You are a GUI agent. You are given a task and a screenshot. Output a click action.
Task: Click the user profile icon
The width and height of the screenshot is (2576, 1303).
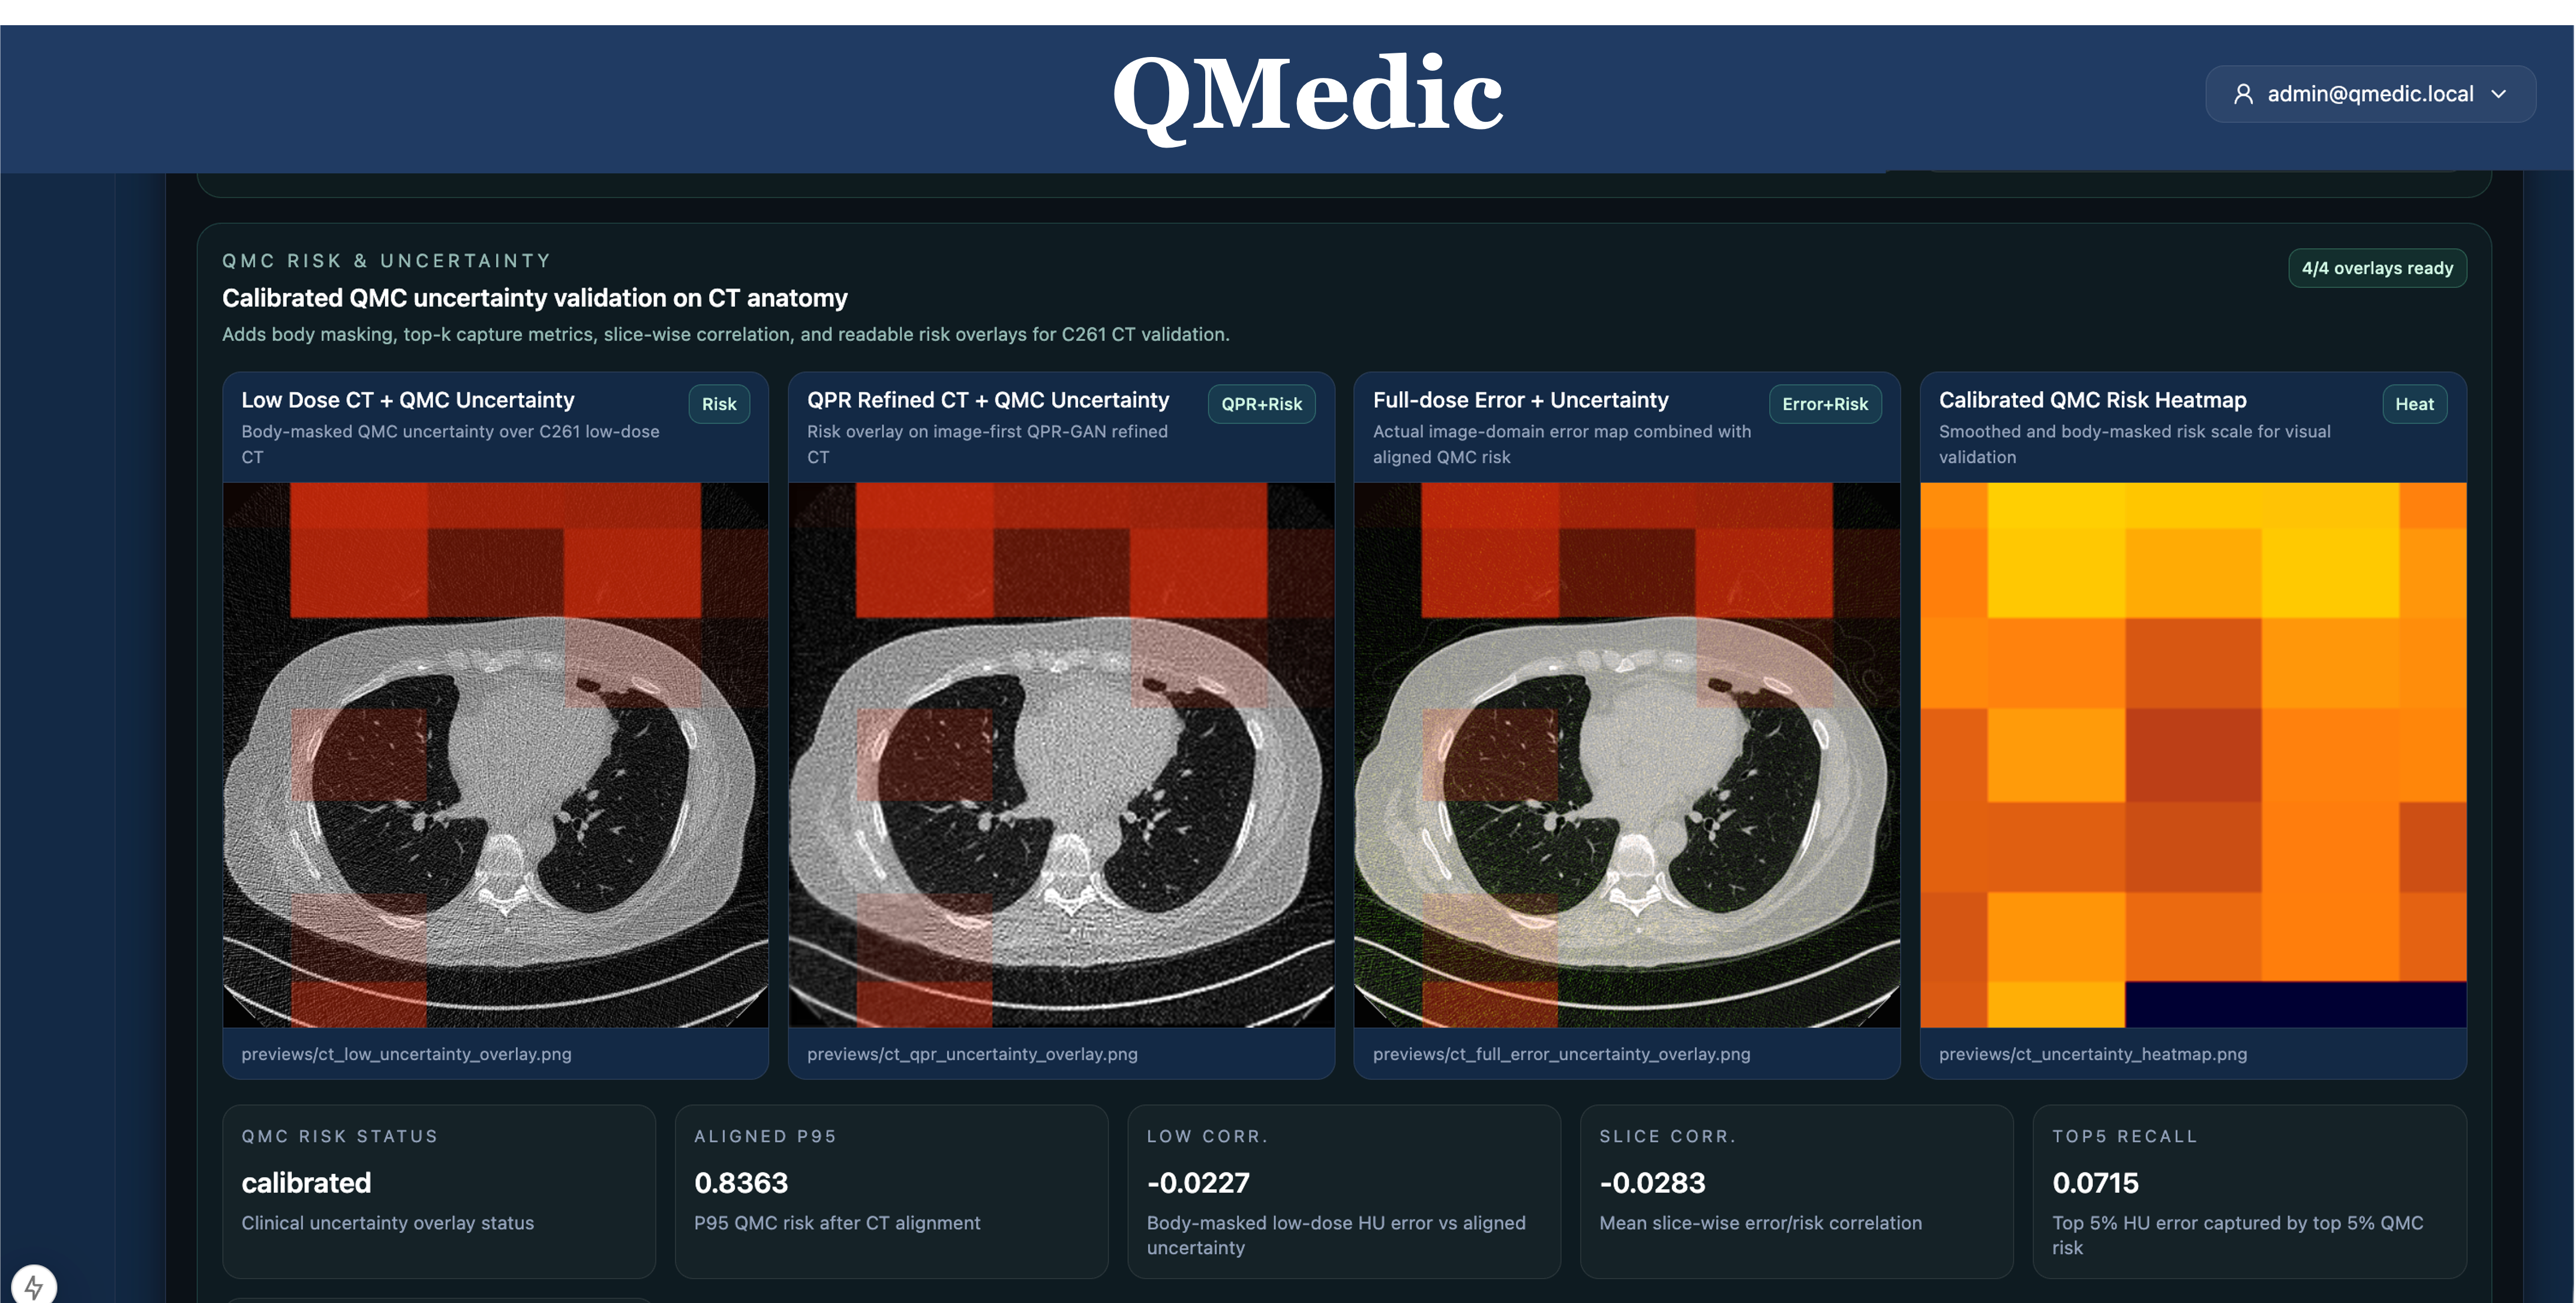click(2243, 94)
